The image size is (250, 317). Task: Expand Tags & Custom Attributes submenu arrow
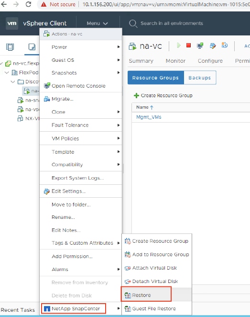click(119, 243)
